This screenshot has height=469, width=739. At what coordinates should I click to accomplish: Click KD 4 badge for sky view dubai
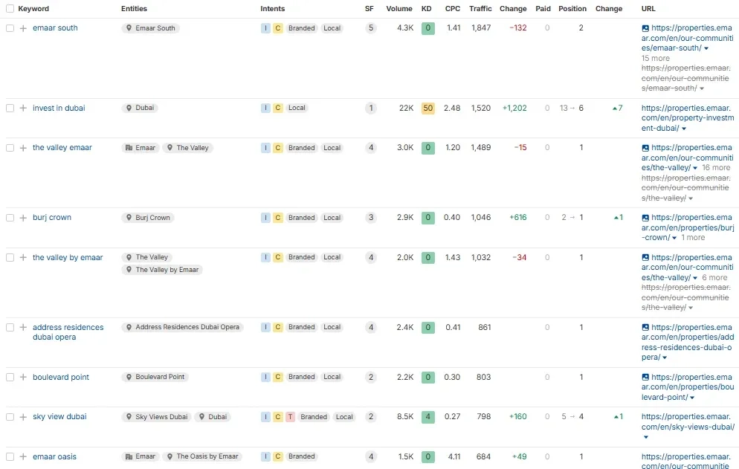click(x=428, y=417)
